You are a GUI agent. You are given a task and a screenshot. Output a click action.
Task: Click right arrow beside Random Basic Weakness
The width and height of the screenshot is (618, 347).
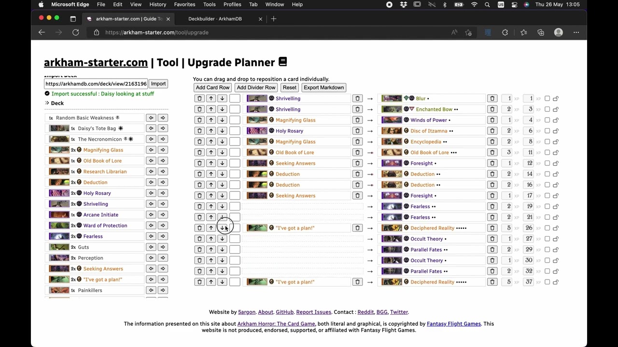(x=163, y=118)
